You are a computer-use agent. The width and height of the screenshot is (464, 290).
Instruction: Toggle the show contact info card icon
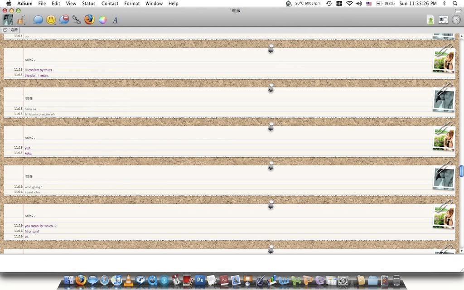tap(443, 19)
